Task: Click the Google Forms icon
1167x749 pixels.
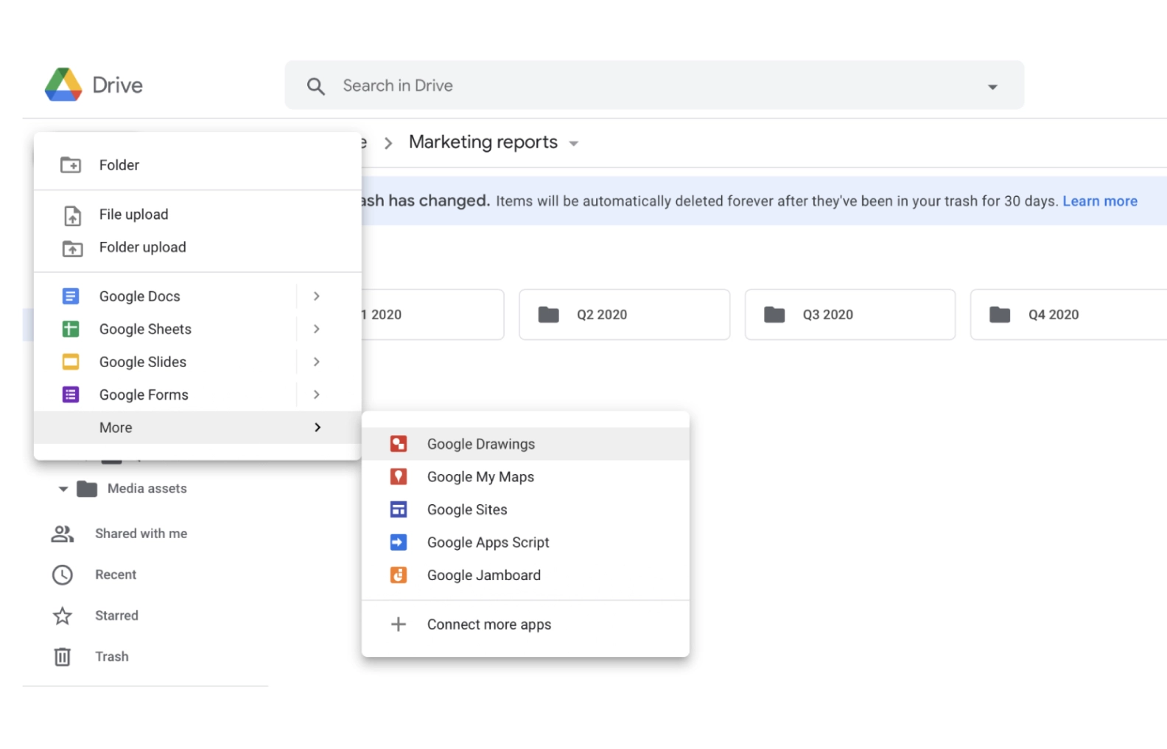Action: (x=71, y=394)
